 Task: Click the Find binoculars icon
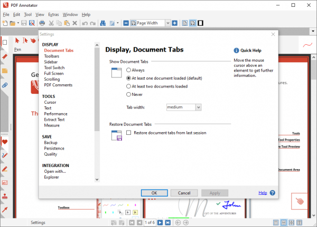(102, 23)
